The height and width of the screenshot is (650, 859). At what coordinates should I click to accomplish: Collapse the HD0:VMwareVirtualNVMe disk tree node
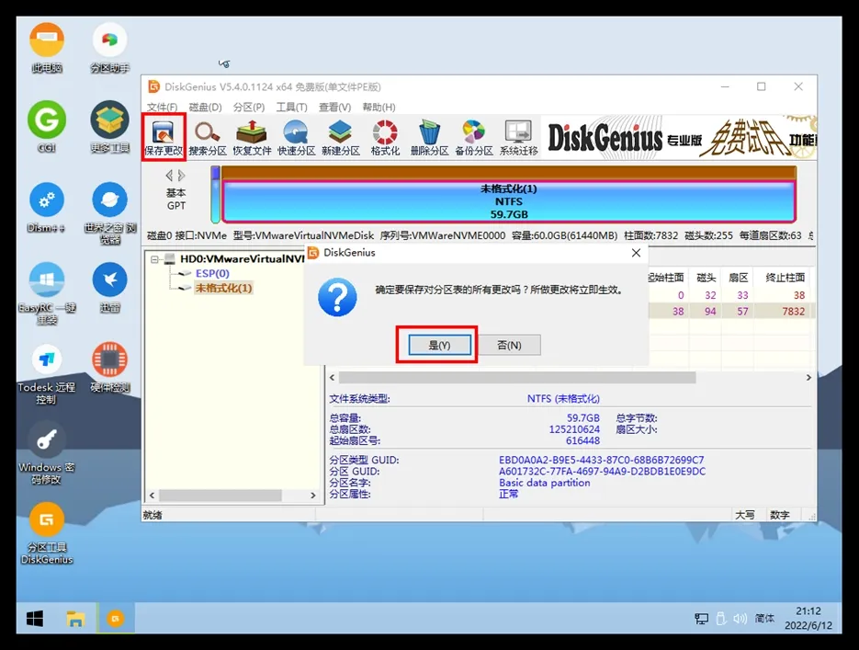pyautogui.click(x=155, y=259)
